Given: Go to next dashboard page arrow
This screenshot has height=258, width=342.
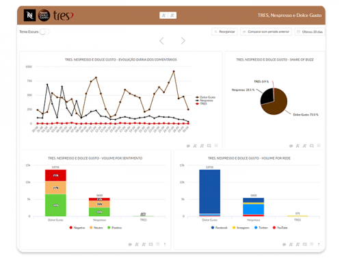Looking at the screenshot, I should tap(183, 41).
